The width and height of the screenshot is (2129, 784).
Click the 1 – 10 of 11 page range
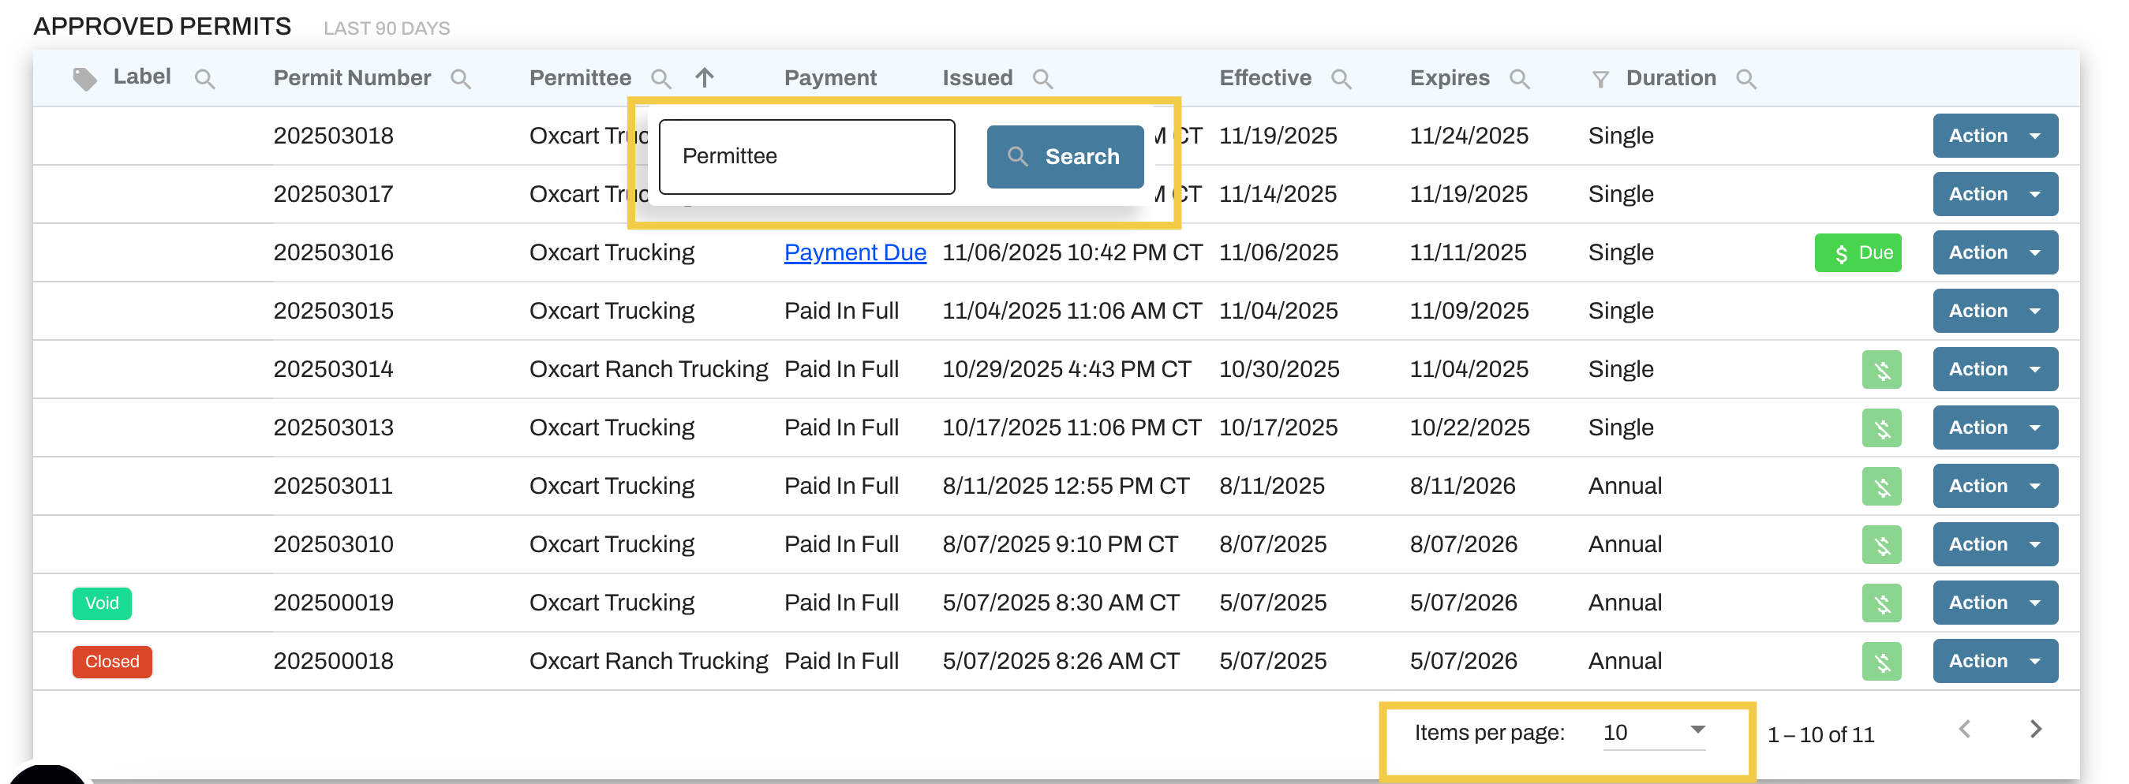click(x=1820, y=735)
